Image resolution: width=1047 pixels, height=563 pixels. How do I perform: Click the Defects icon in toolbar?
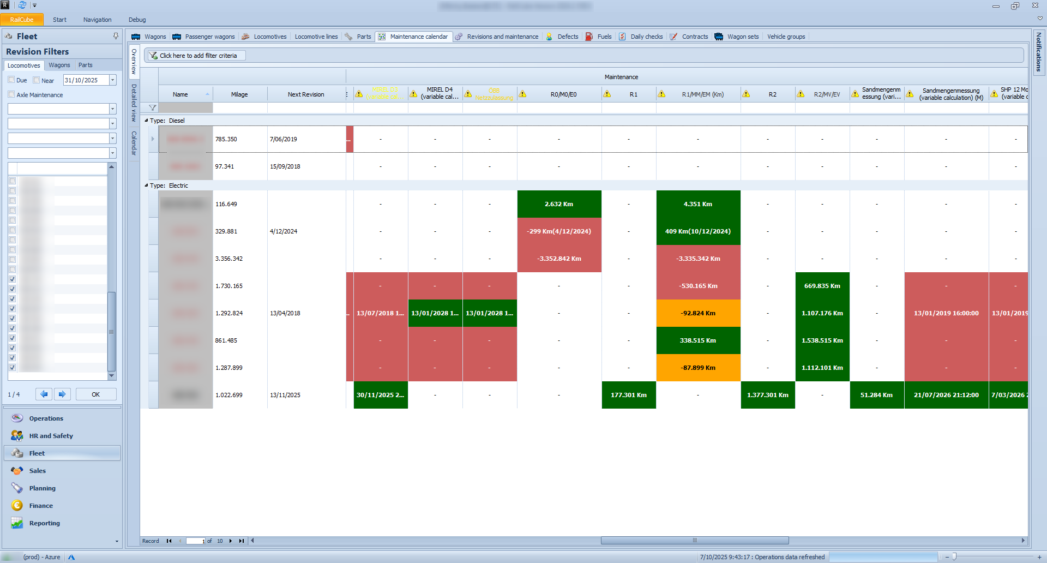point(549,37)
